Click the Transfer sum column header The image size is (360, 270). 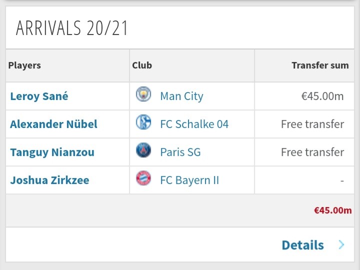point(316,65)
